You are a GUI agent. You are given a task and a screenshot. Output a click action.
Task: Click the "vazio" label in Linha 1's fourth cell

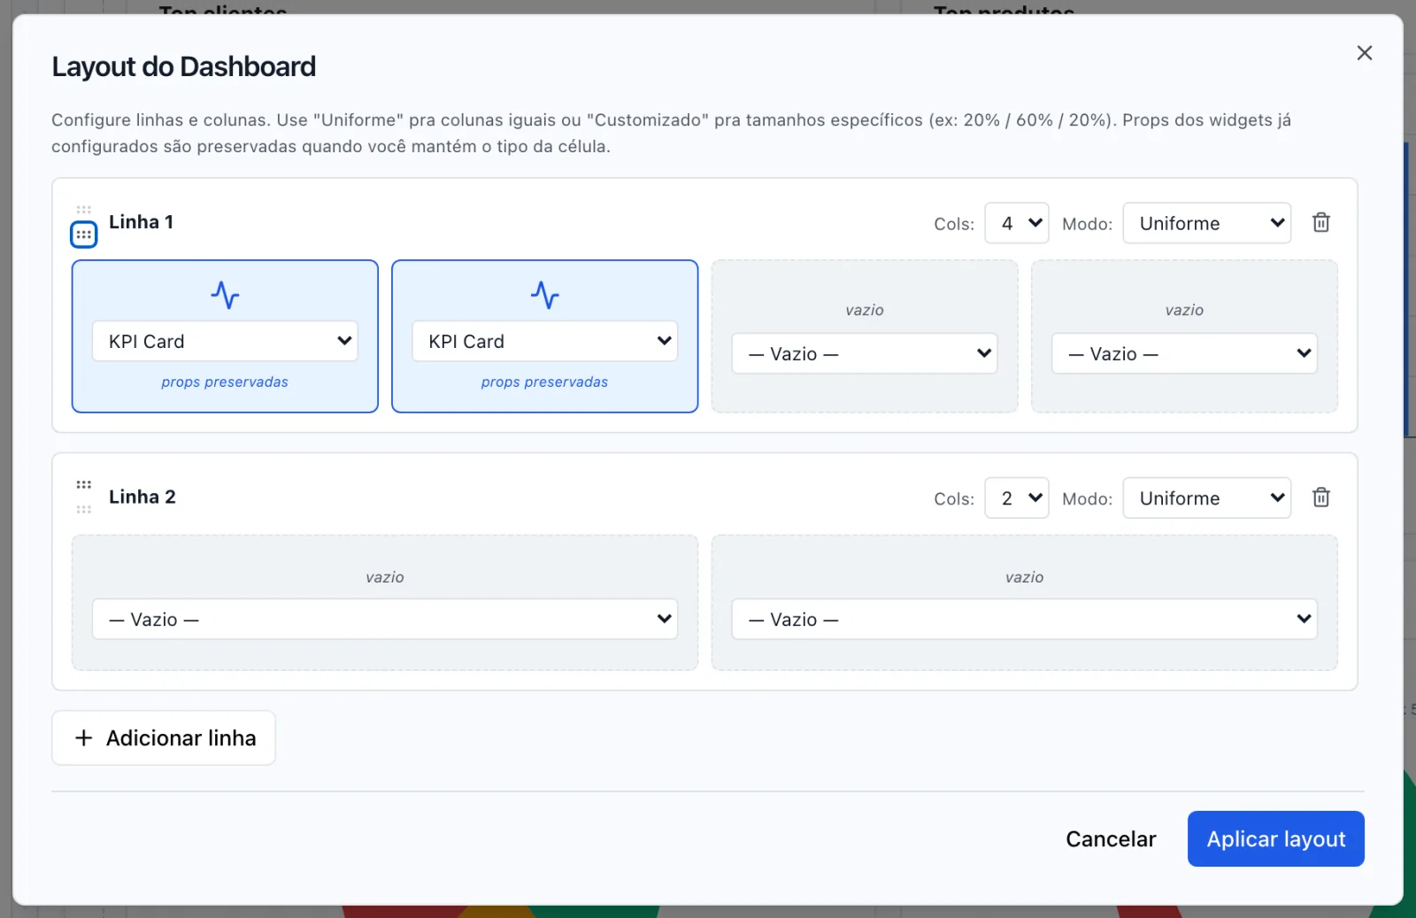click(x=1184, y=310)
